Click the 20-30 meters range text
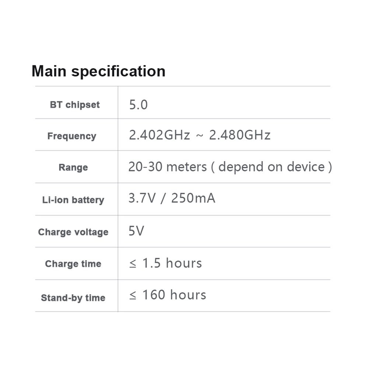372x372 pixels. coord(168,167)
